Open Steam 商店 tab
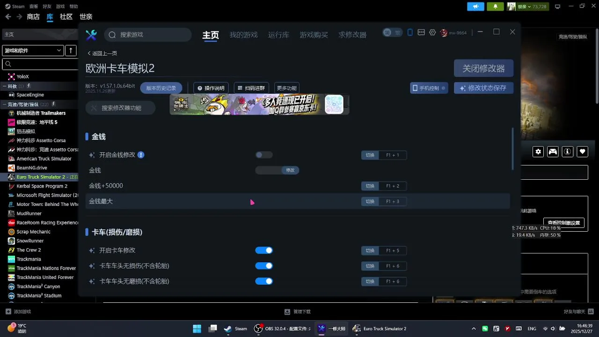This screenshot has height=337, width=599. [33, 16]
